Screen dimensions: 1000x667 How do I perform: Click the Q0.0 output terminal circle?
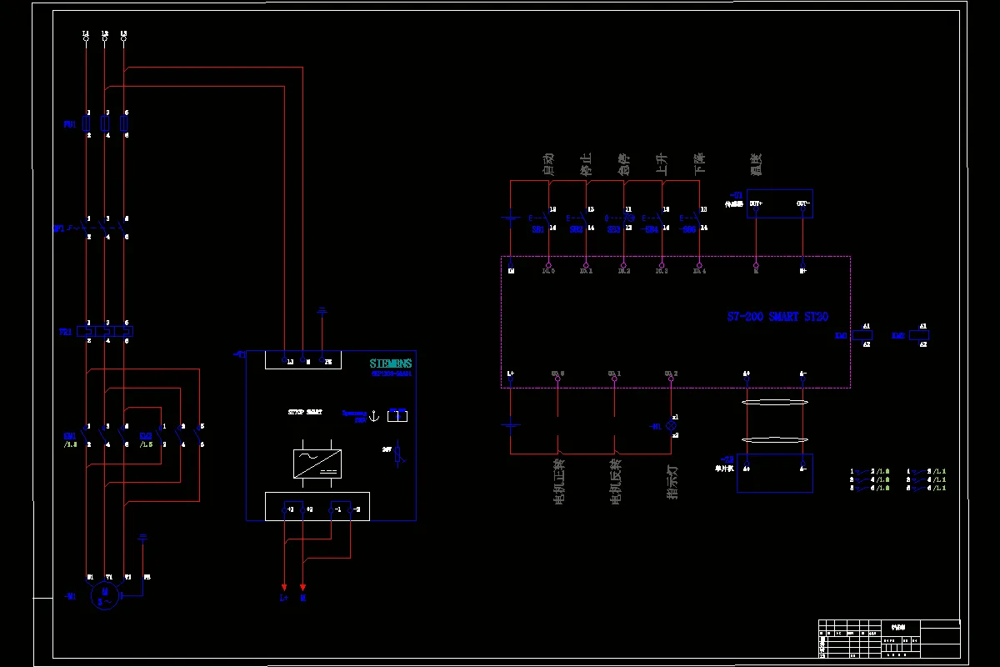click(x=557, y=379)
